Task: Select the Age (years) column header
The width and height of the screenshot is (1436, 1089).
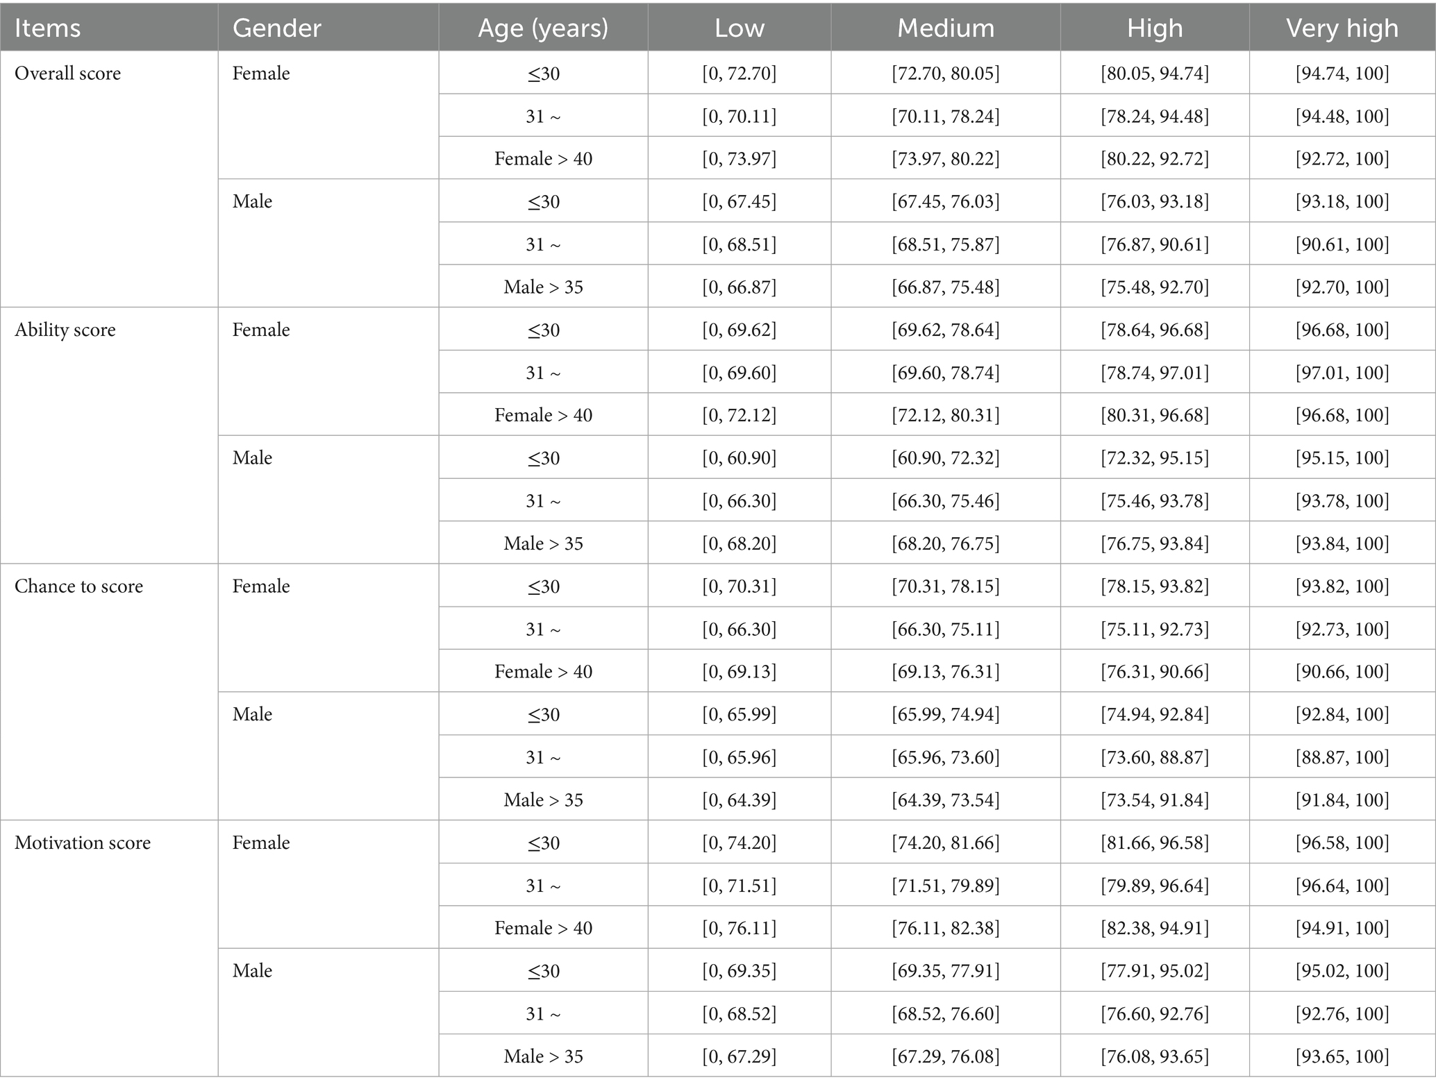Action: pyautogui.click(x=542, y=28)
